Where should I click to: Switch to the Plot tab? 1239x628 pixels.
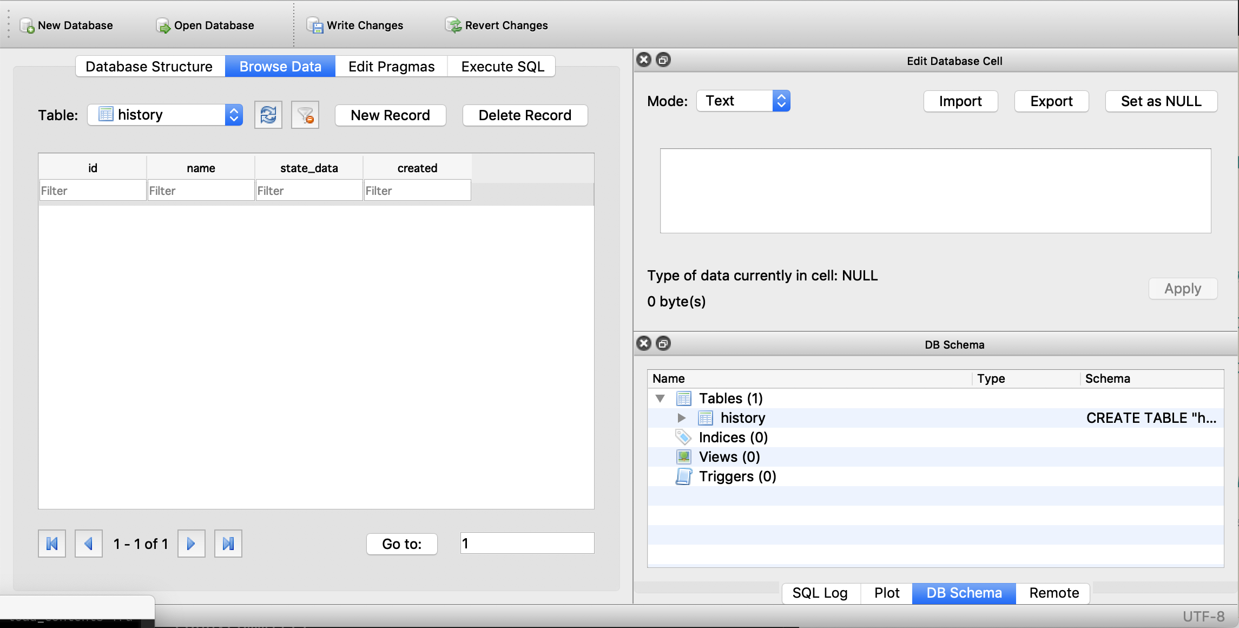point(887,593)
